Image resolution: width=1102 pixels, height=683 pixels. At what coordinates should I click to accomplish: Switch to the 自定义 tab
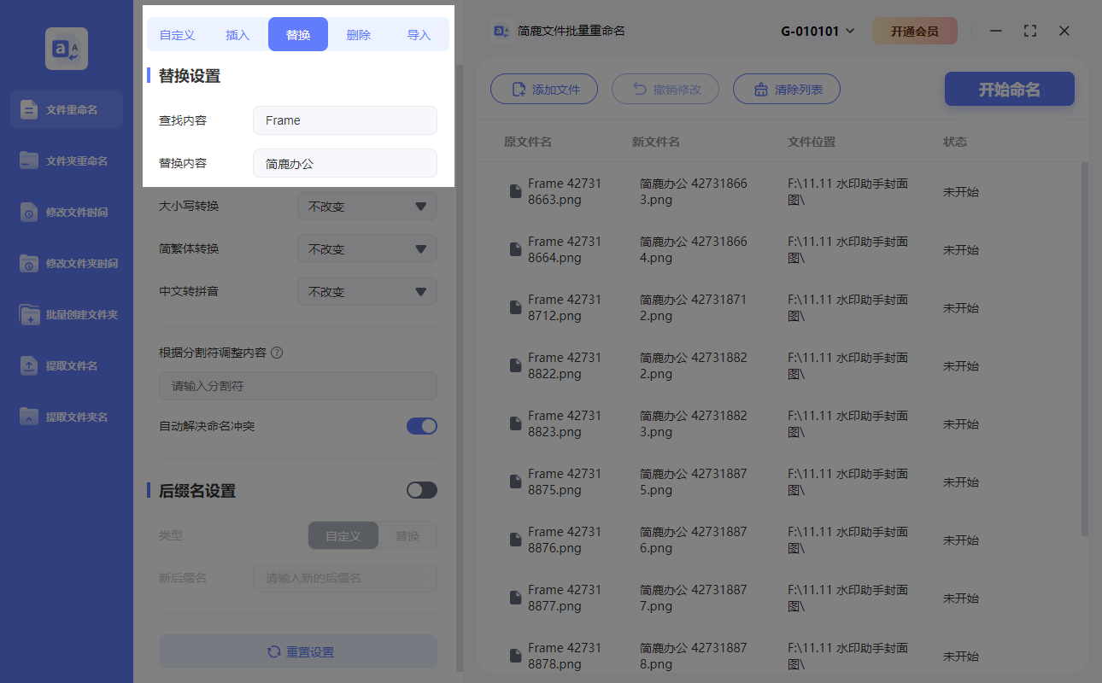coord(178,35)
